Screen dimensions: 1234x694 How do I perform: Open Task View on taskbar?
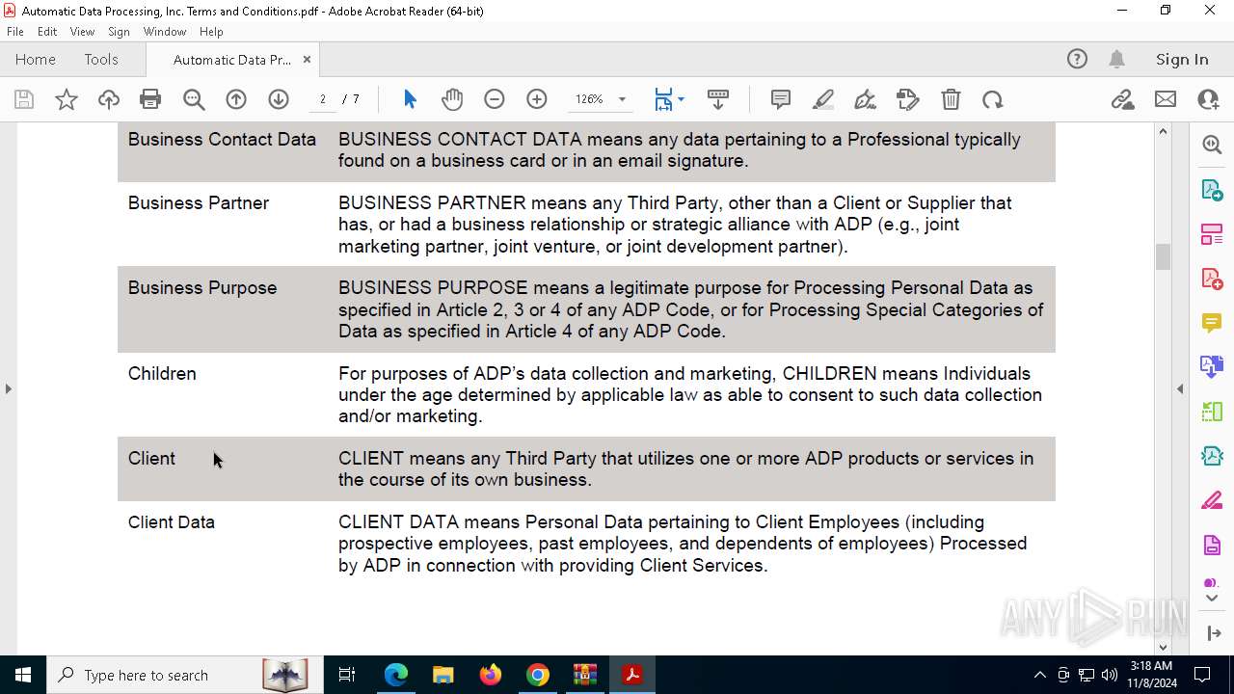coord(347,675)
